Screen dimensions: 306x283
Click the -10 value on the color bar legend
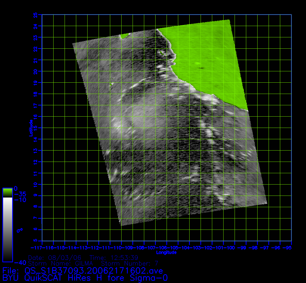pos(20,200)
